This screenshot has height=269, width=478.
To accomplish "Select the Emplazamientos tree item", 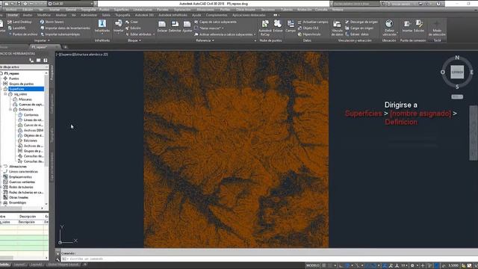I will click(20, 177).
